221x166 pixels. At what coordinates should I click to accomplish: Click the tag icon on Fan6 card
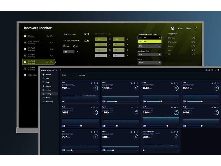135,108
